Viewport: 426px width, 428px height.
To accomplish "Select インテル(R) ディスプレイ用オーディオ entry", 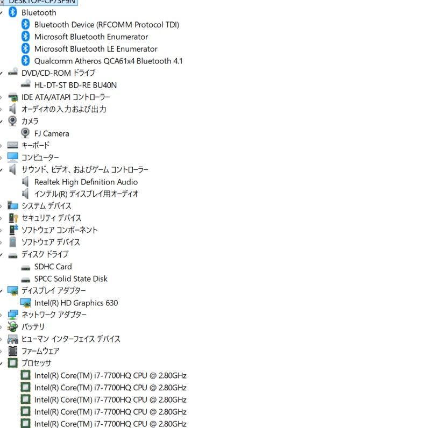I will pyautogui.click(x=86, y=194).
